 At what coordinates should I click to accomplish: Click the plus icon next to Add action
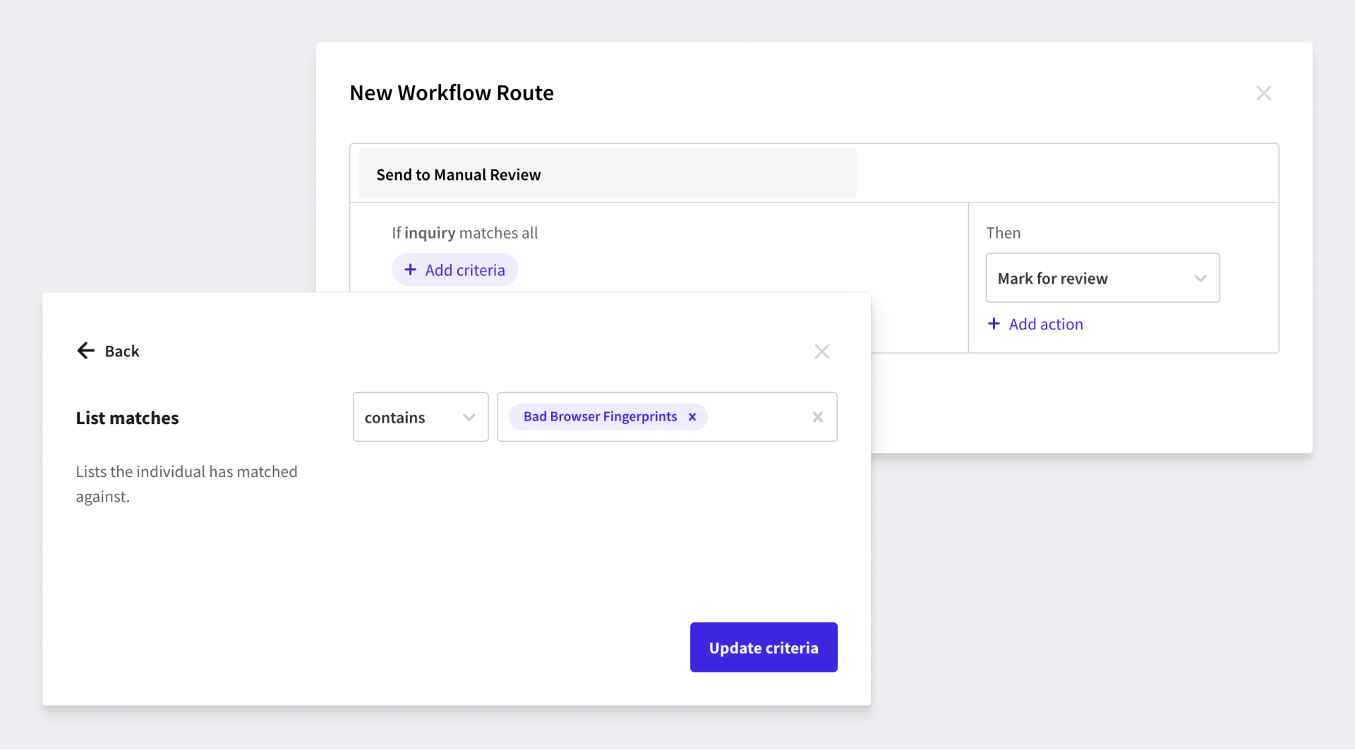(x=994, y=324)
